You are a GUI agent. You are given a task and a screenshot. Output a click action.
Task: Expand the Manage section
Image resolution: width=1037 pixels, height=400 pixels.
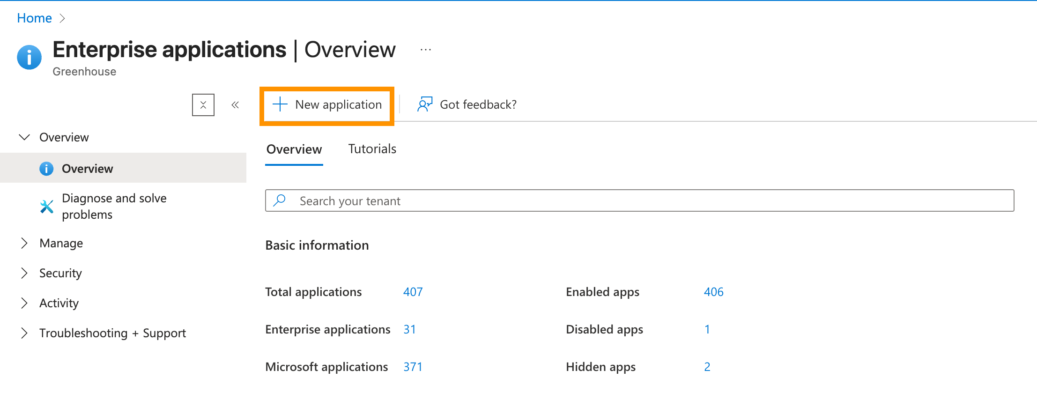coord(24,243)
